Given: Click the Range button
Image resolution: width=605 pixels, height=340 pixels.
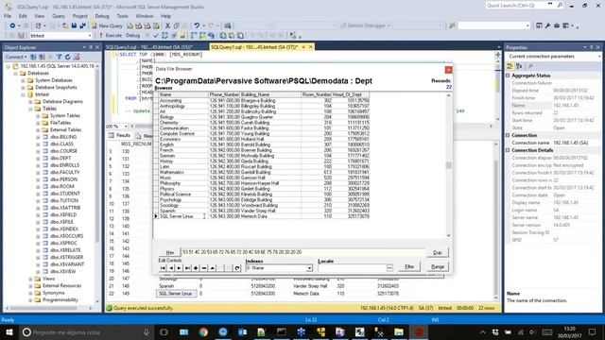Looking at the screenshot, I should [438, 266].
